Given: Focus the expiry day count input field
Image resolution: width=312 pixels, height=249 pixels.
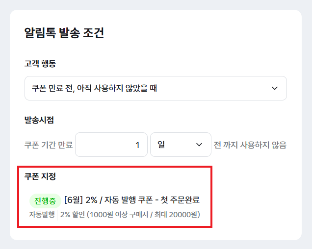Looking at the screenshot, I should [x=111, y=145].
